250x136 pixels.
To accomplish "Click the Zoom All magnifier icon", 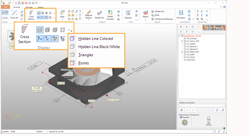I will pyautogui.click(x=14, y=13).
